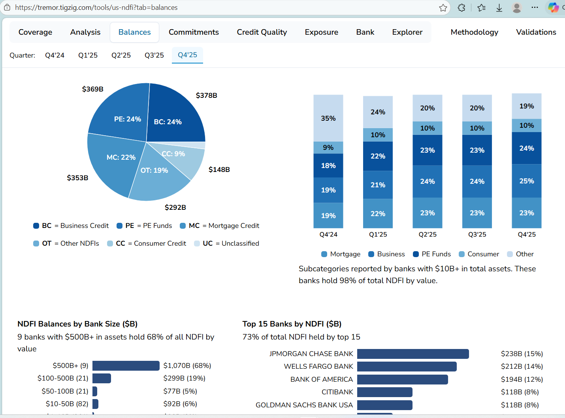Click the $378B pie label
Image resolution: width=565 pixels, height=418 pixels.
[206, 95]
